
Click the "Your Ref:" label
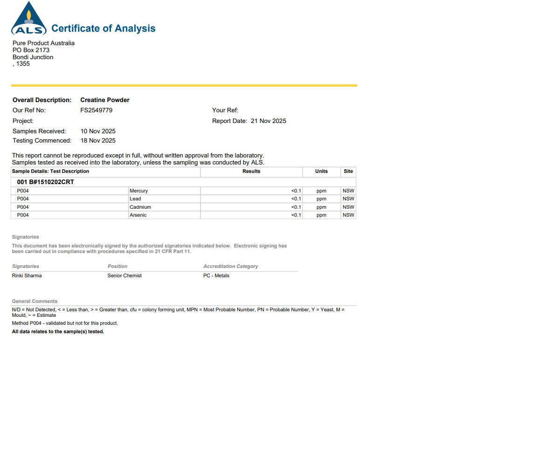point(225,110)
